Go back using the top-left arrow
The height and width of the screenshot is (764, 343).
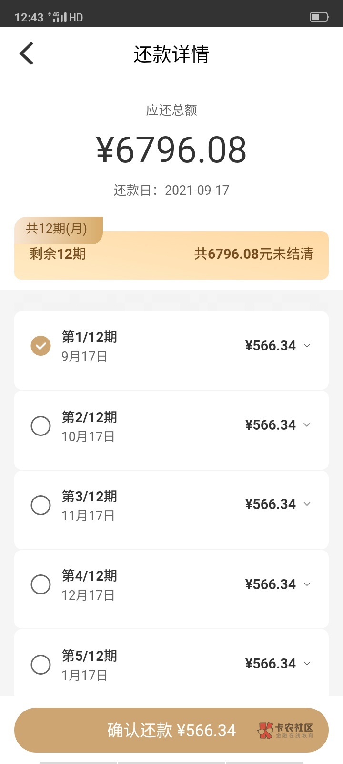pyautogui.click(x=27, y=53)
